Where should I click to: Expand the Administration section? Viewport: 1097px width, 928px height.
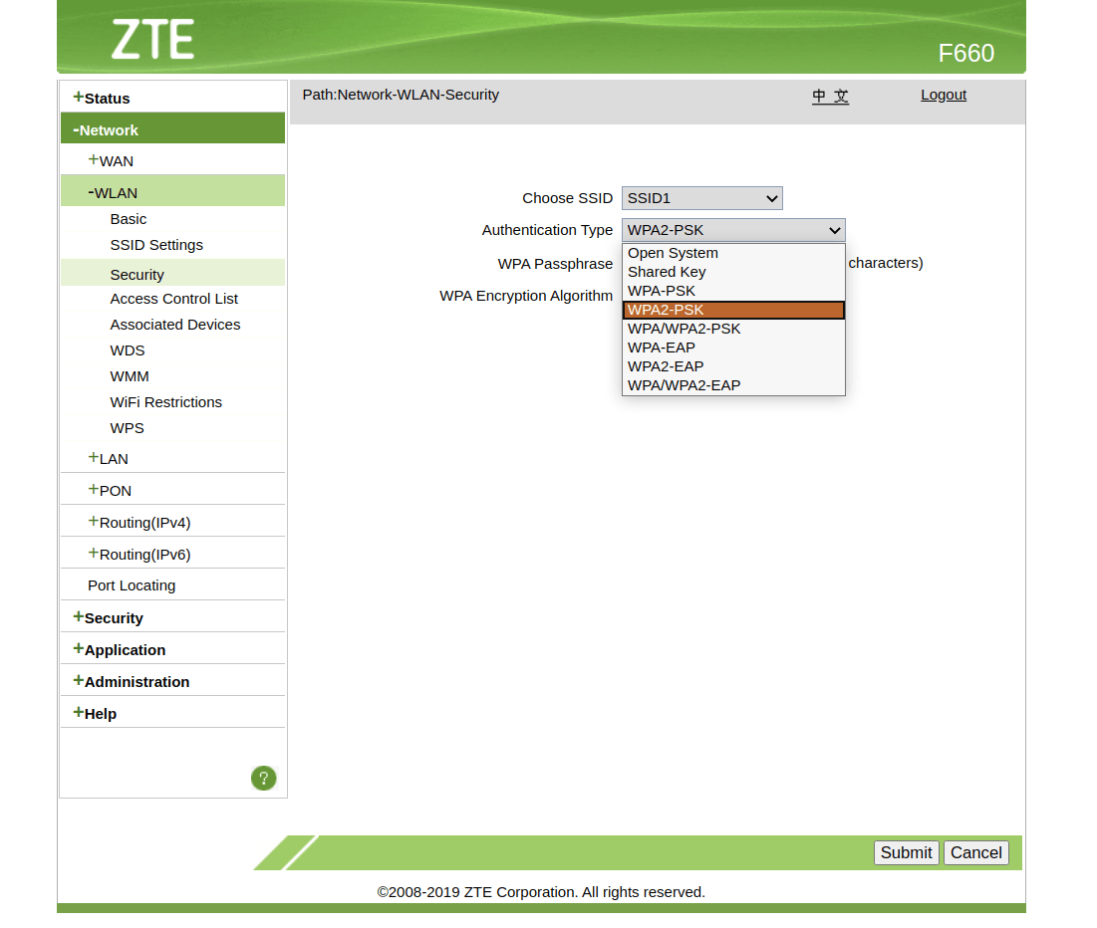pyautogui.click(x=131, y=681)
